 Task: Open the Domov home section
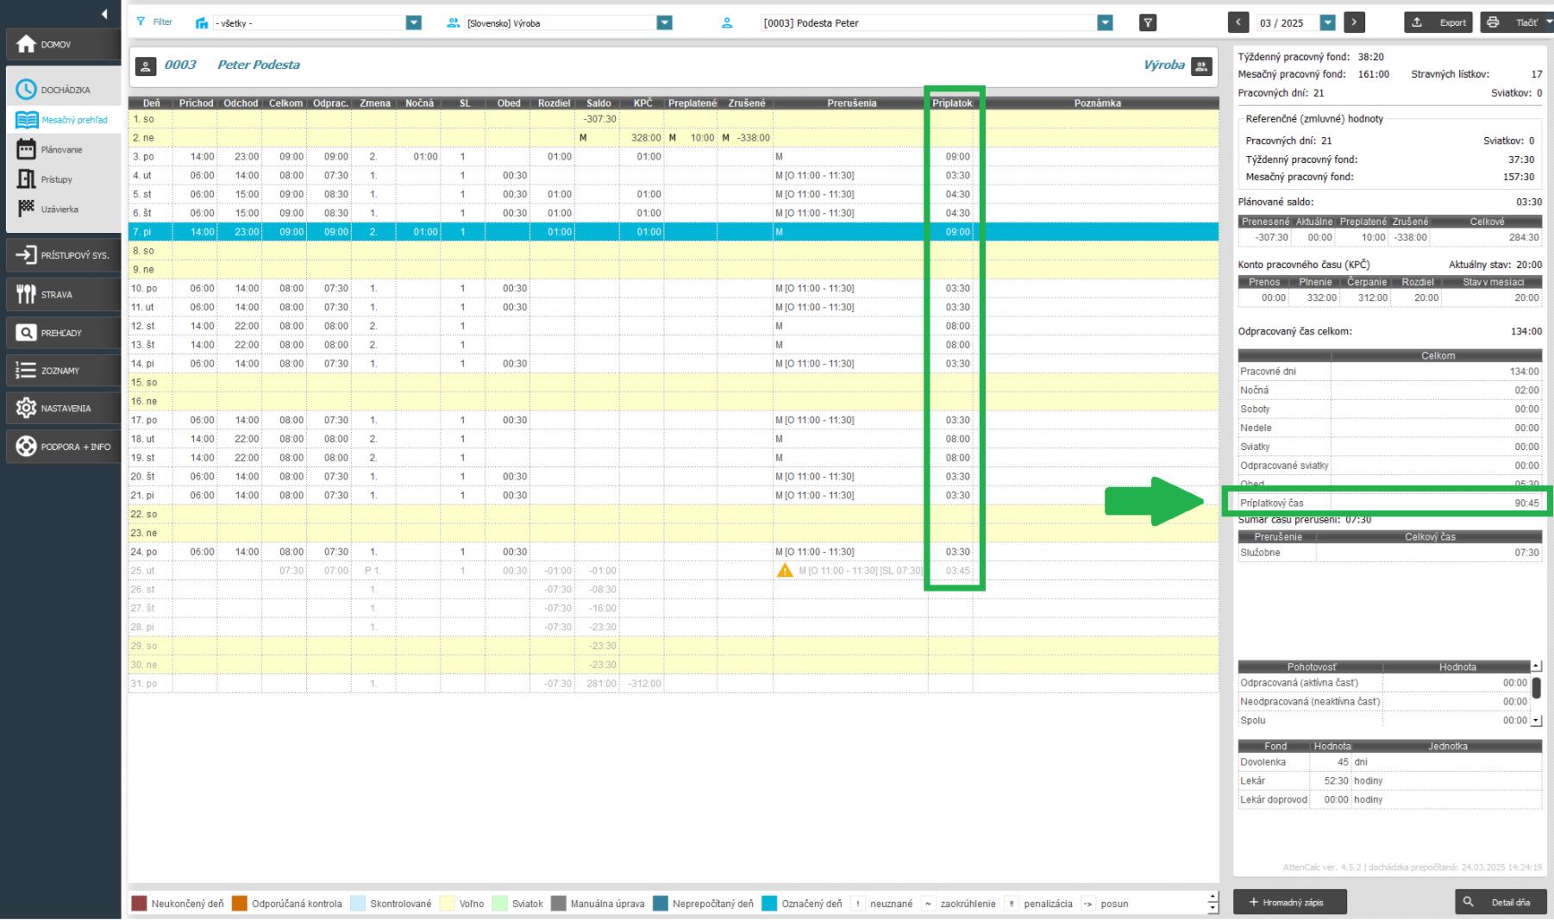60,44
